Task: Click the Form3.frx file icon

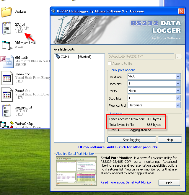Action: pyautogui.click(x=7, y=95)
